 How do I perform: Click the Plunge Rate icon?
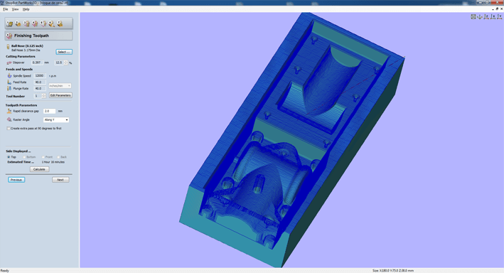[9, 88]
